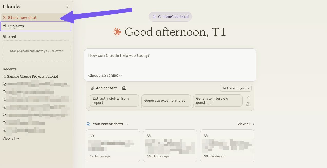This screenshot has width=327, height=168.
Task: Click the orange Claude starburst logo
Action: tap(117, 32)
